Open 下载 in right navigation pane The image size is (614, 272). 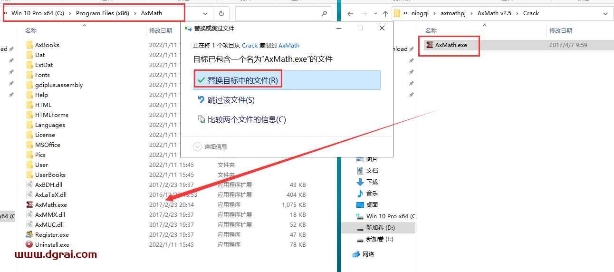coord(372,182)
